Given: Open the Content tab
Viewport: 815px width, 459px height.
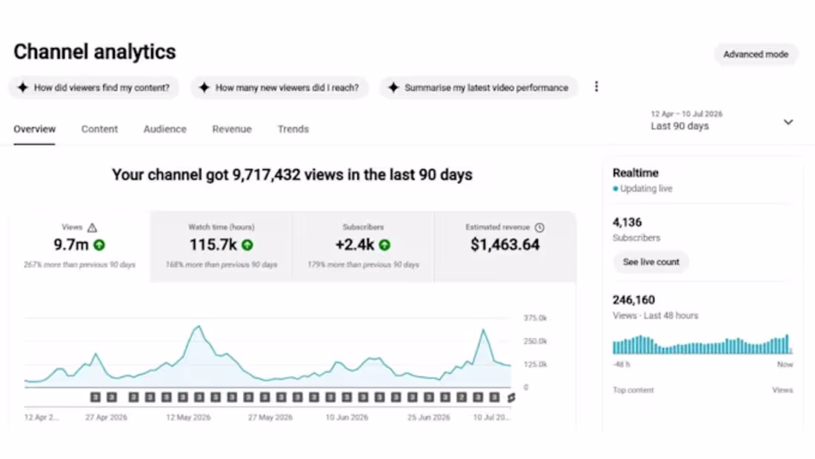Looking at the screenshot, I should point(99,130).
